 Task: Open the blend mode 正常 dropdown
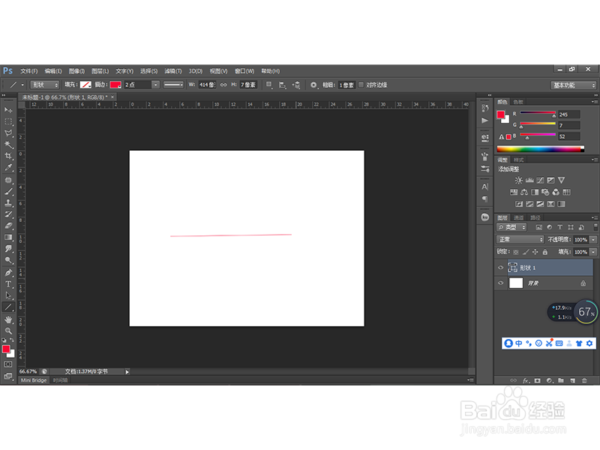[x=520, y=239]
